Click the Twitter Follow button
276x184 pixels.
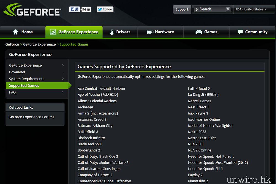point(105,9)
